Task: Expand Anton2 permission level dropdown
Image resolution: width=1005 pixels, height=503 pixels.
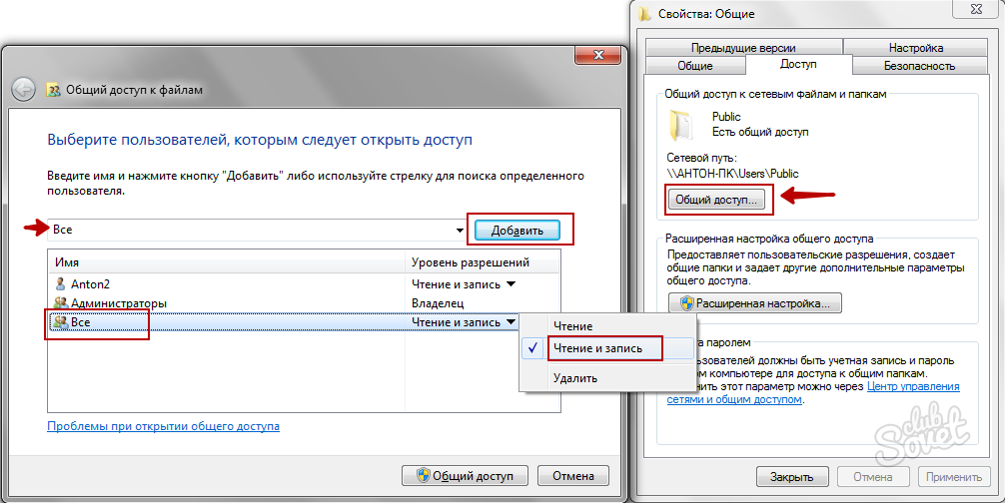Action: point(510,283)
